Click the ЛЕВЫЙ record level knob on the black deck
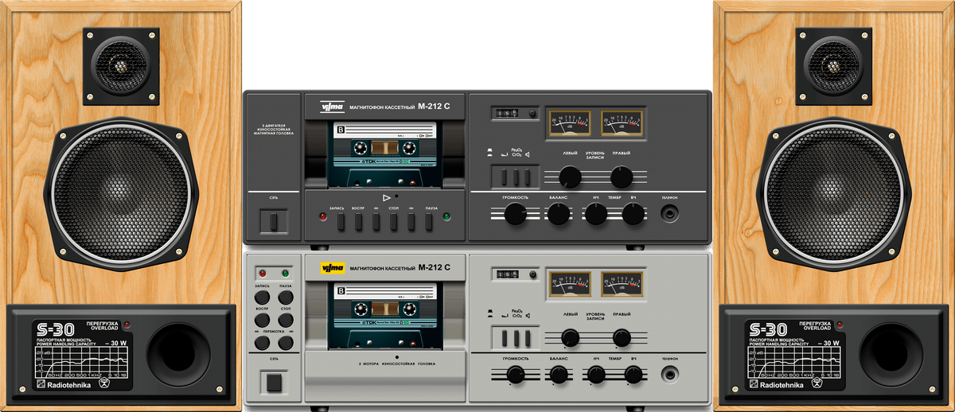The image size is (955, 412). tap(569, 177)
